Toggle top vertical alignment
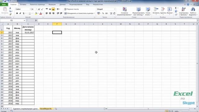The width and height of the screenshot is (199, 112). (47, 9)
